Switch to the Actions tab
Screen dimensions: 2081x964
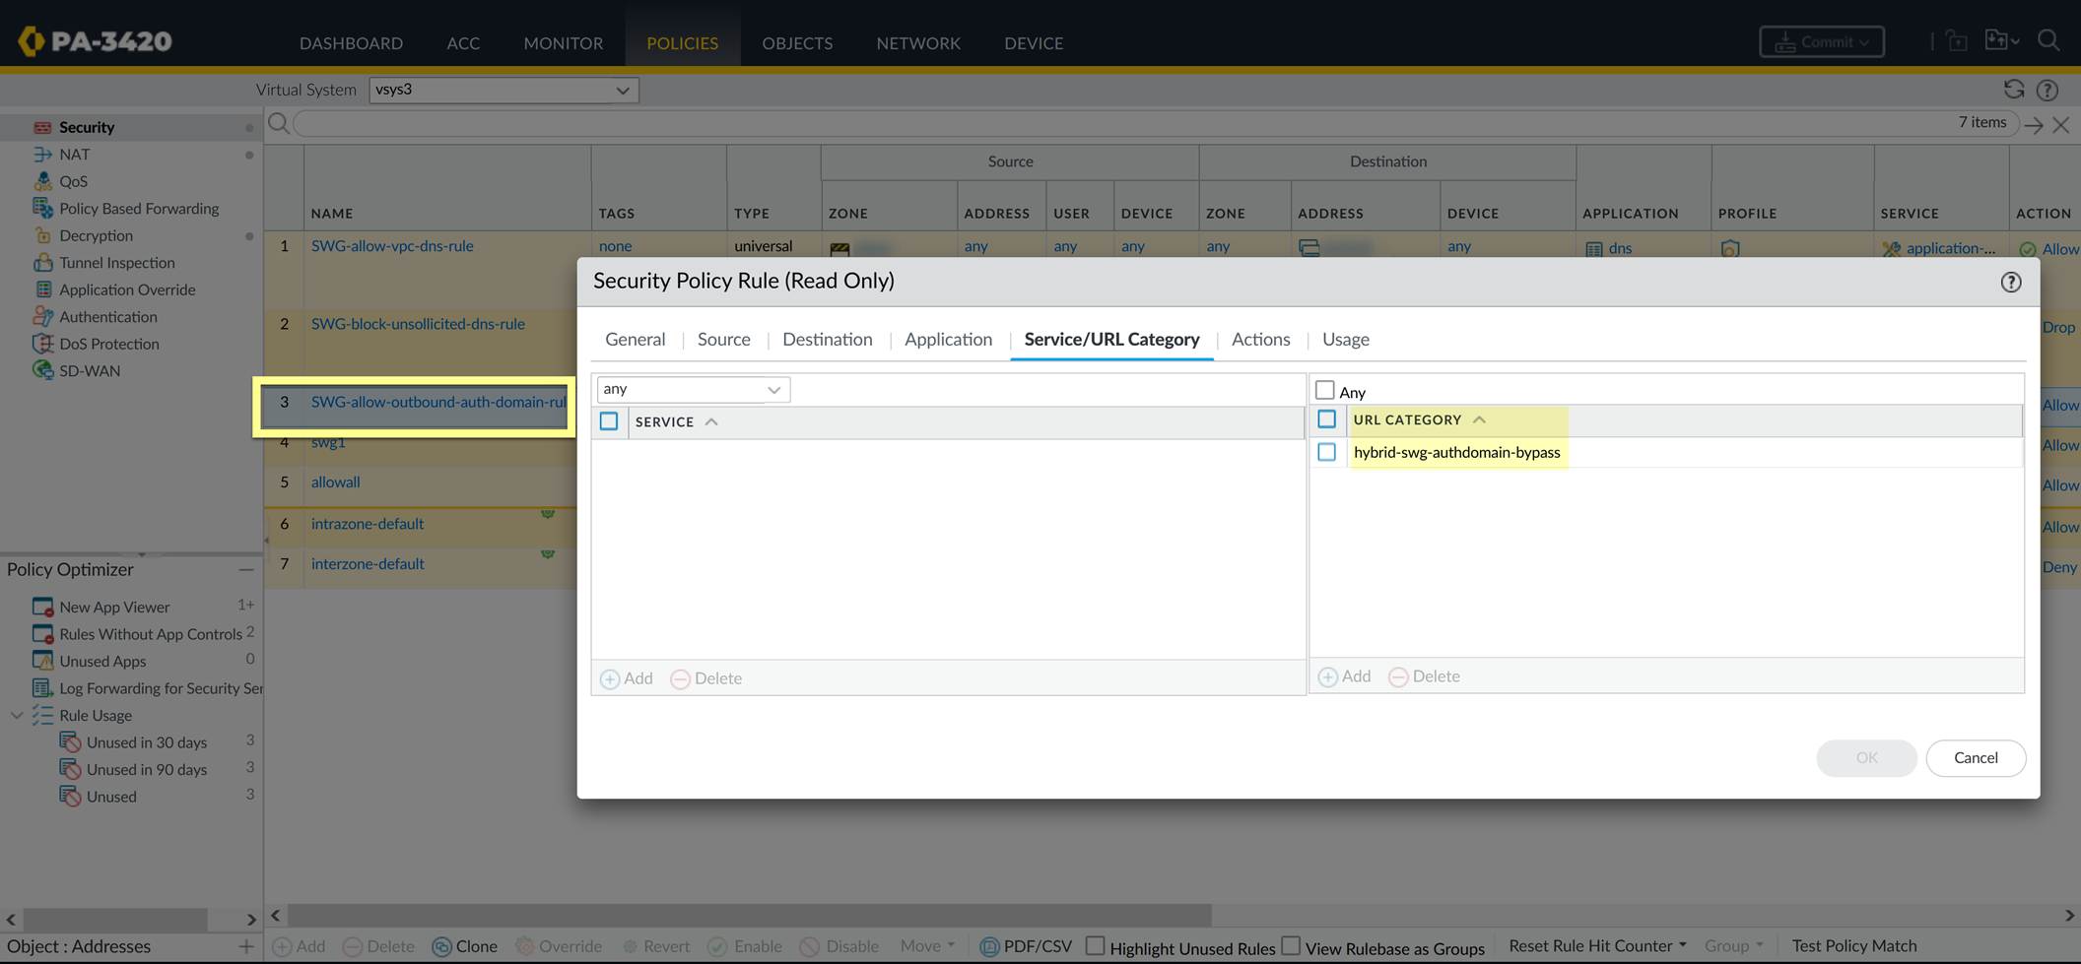1261,339
